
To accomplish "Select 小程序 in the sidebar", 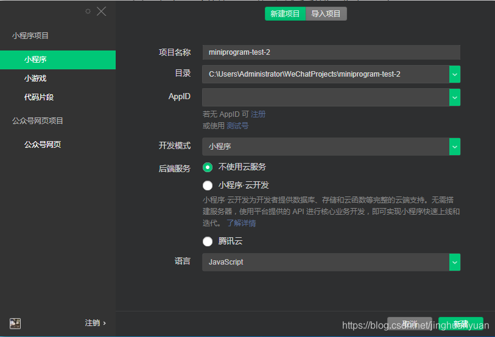I will tap(58, 60).
